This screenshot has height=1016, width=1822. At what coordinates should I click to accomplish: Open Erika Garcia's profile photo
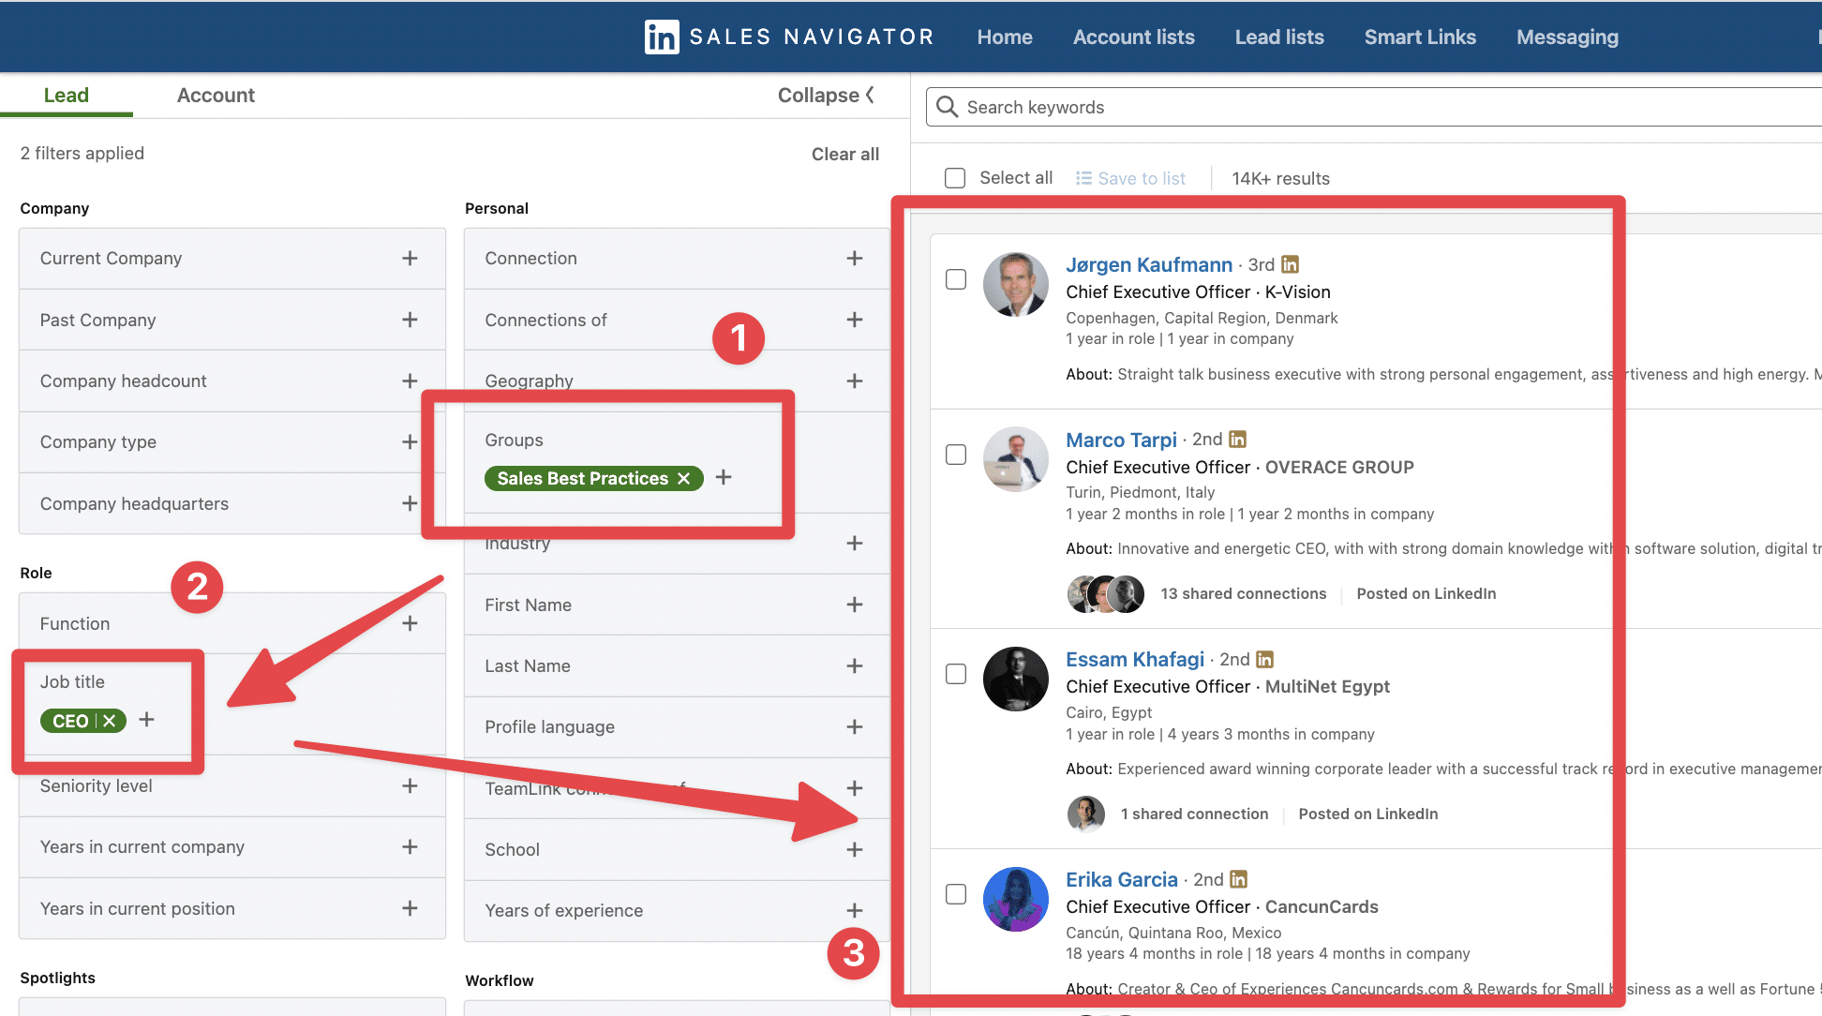(1016, 900)
